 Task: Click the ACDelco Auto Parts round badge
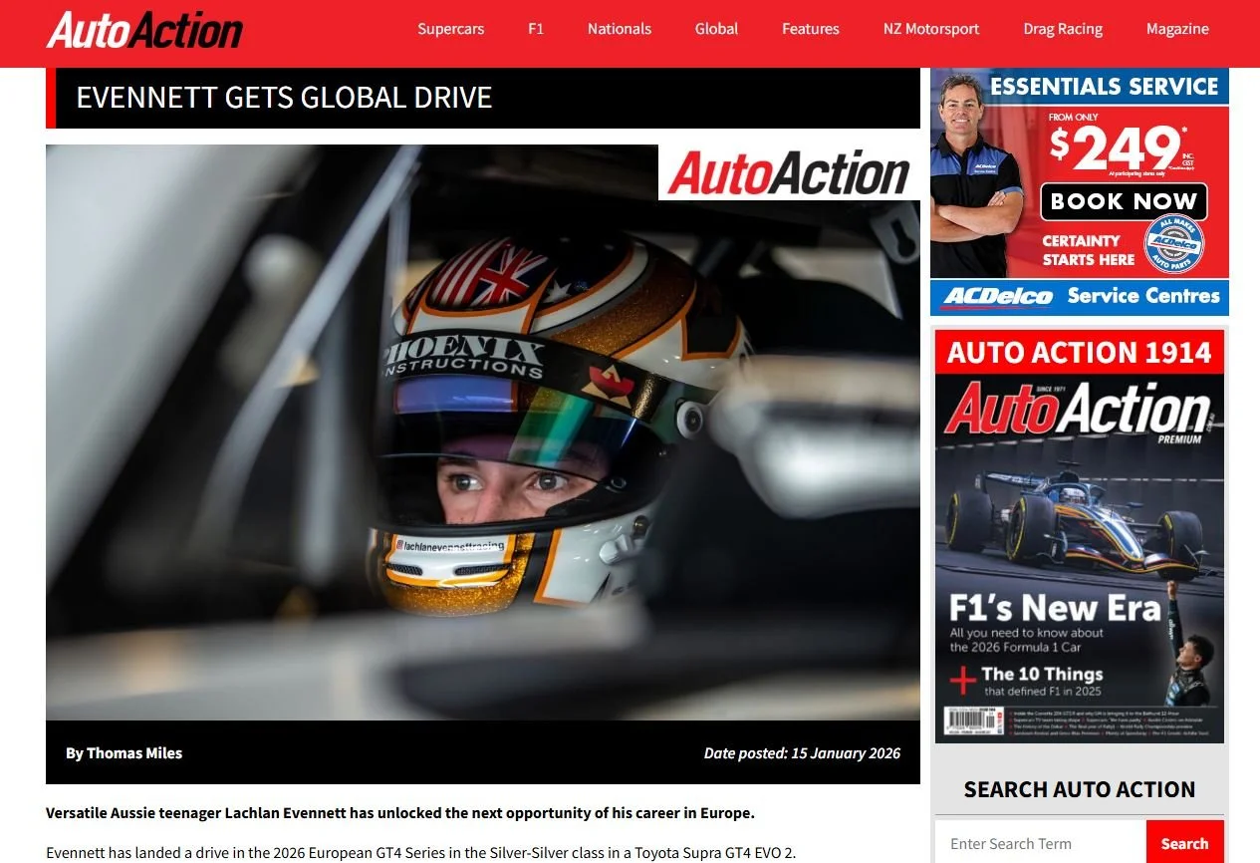(1173, 244)
